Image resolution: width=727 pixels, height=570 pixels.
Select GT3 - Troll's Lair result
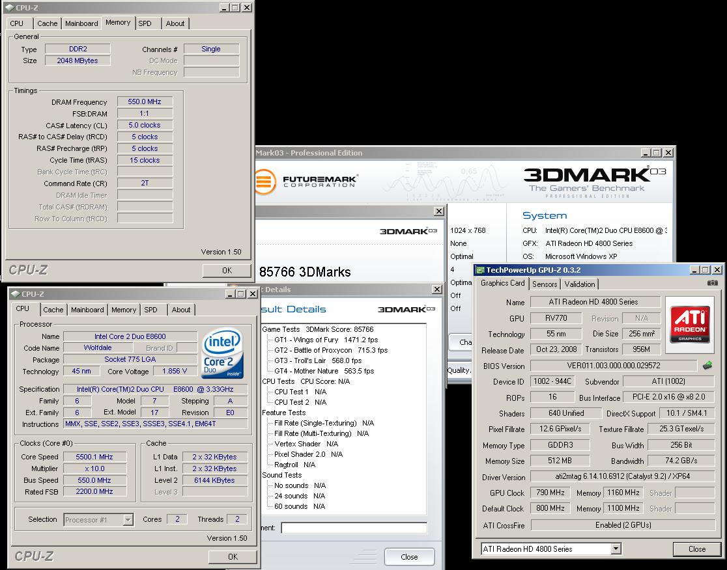click(x=318, y=360)
